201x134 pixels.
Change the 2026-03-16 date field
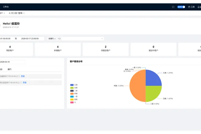click(13, 62)
